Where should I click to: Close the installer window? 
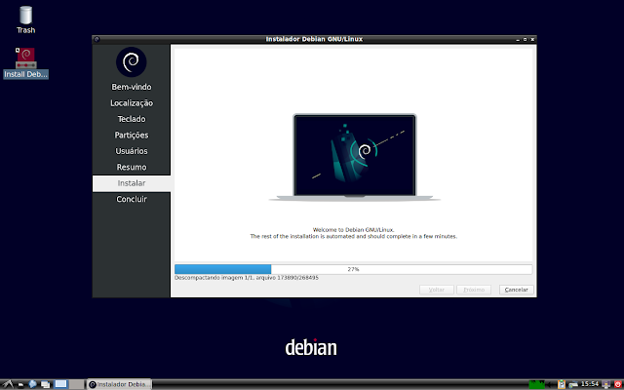click(532, 39)
